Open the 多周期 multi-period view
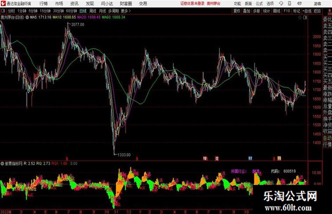This screenshot has width=332, height=214. tap(113, 11)
